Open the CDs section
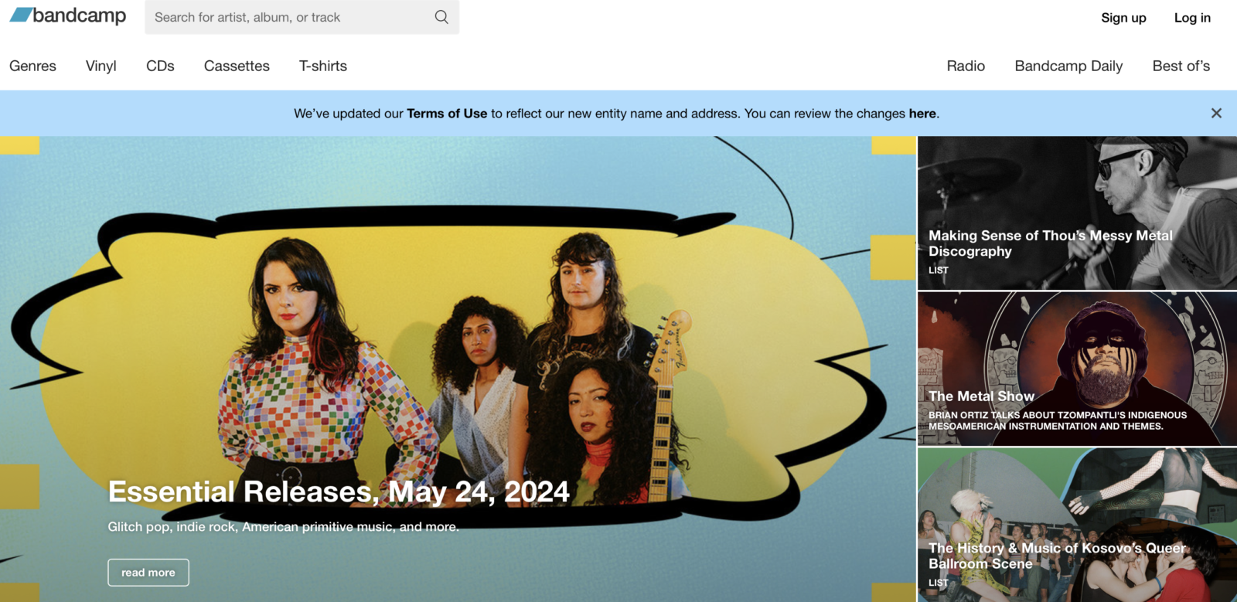The image size is (1237, 602). (x=160, y=66)
